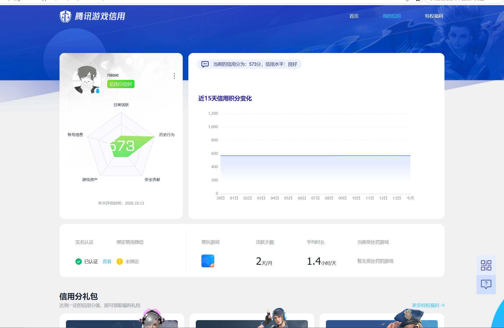Click the 绑定常用微信 label
The height and width of the screenshot is (328, 504).
130,242
